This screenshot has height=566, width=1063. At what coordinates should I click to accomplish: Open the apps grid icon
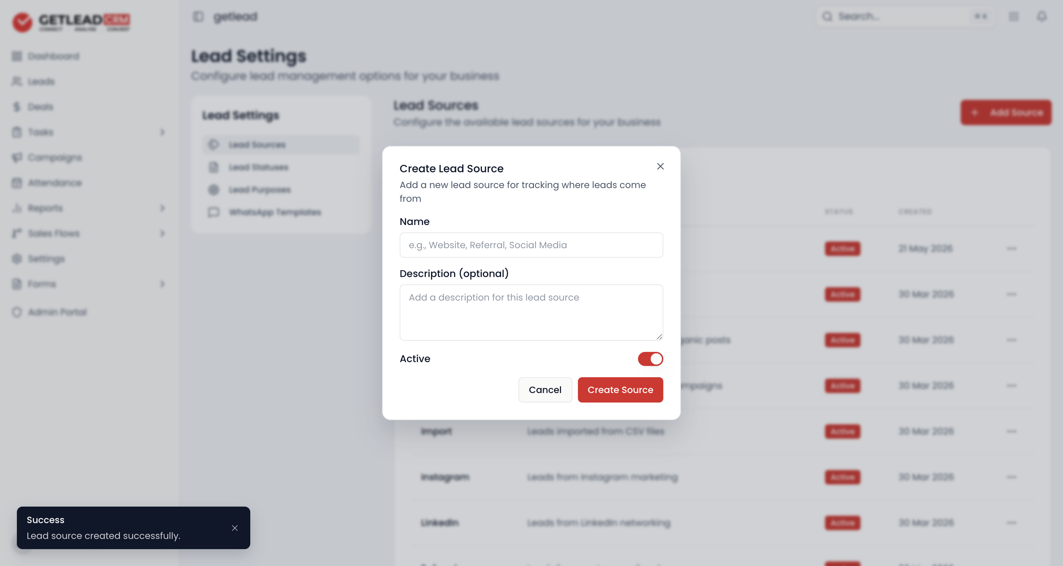1013,17
